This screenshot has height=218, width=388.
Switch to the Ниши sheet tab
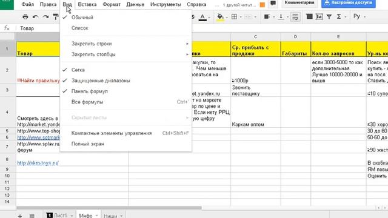pyautogui.click(x=110, y=216)
